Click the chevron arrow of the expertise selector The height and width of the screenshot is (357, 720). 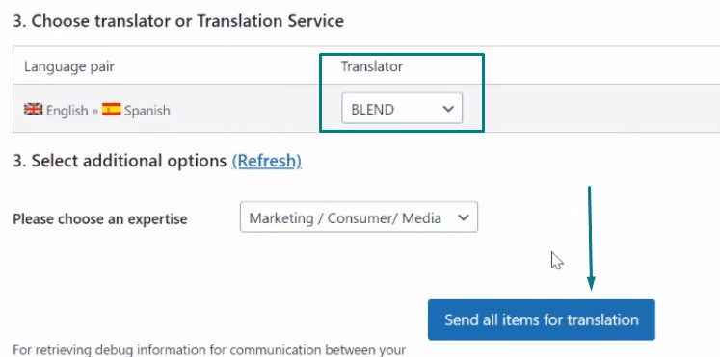click(464, 217)
